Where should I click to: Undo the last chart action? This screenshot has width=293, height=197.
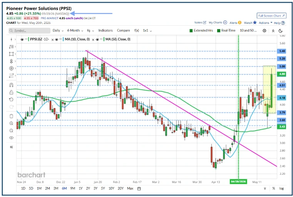12,100
